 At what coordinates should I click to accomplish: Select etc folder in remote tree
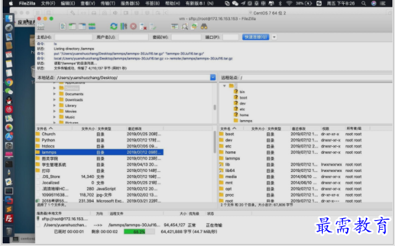[x=242, y=109]
